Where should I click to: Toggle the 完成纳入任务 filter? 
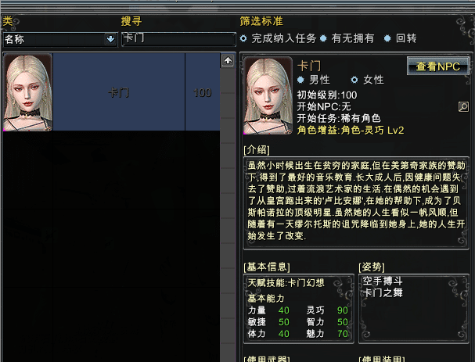(278, 38)
